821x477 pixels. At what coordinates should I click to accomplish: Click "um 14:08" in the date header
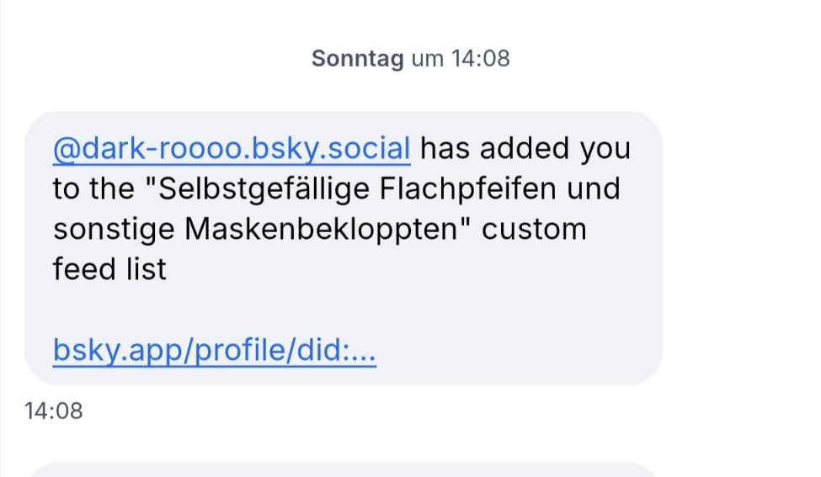(460, 59)
